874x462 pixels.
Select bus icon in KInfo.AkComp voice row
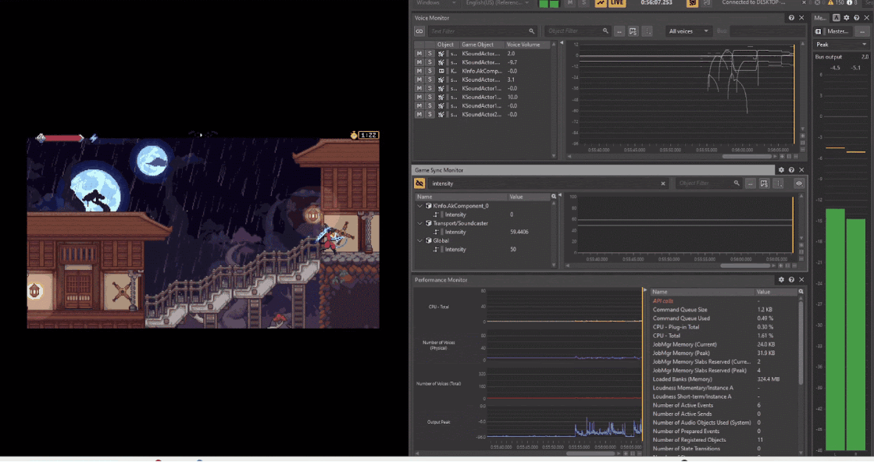[441, 71]
